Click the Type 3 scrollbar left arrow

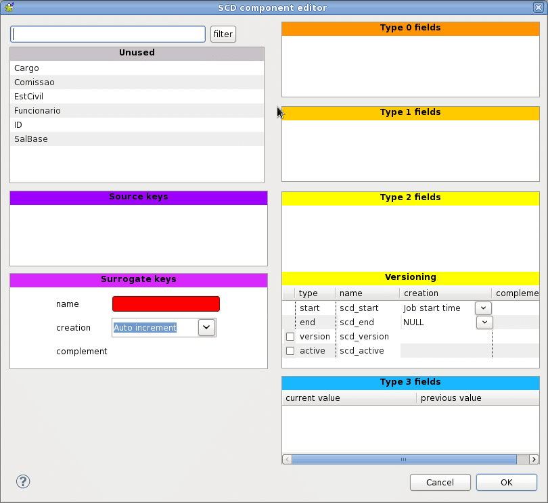tap(287, 459)
